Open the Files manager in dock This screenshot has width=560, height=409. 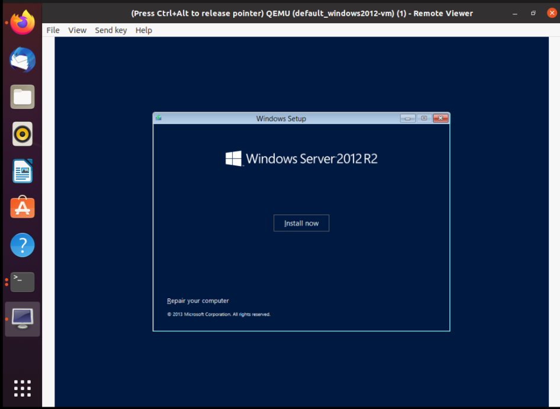coord(22,96)
